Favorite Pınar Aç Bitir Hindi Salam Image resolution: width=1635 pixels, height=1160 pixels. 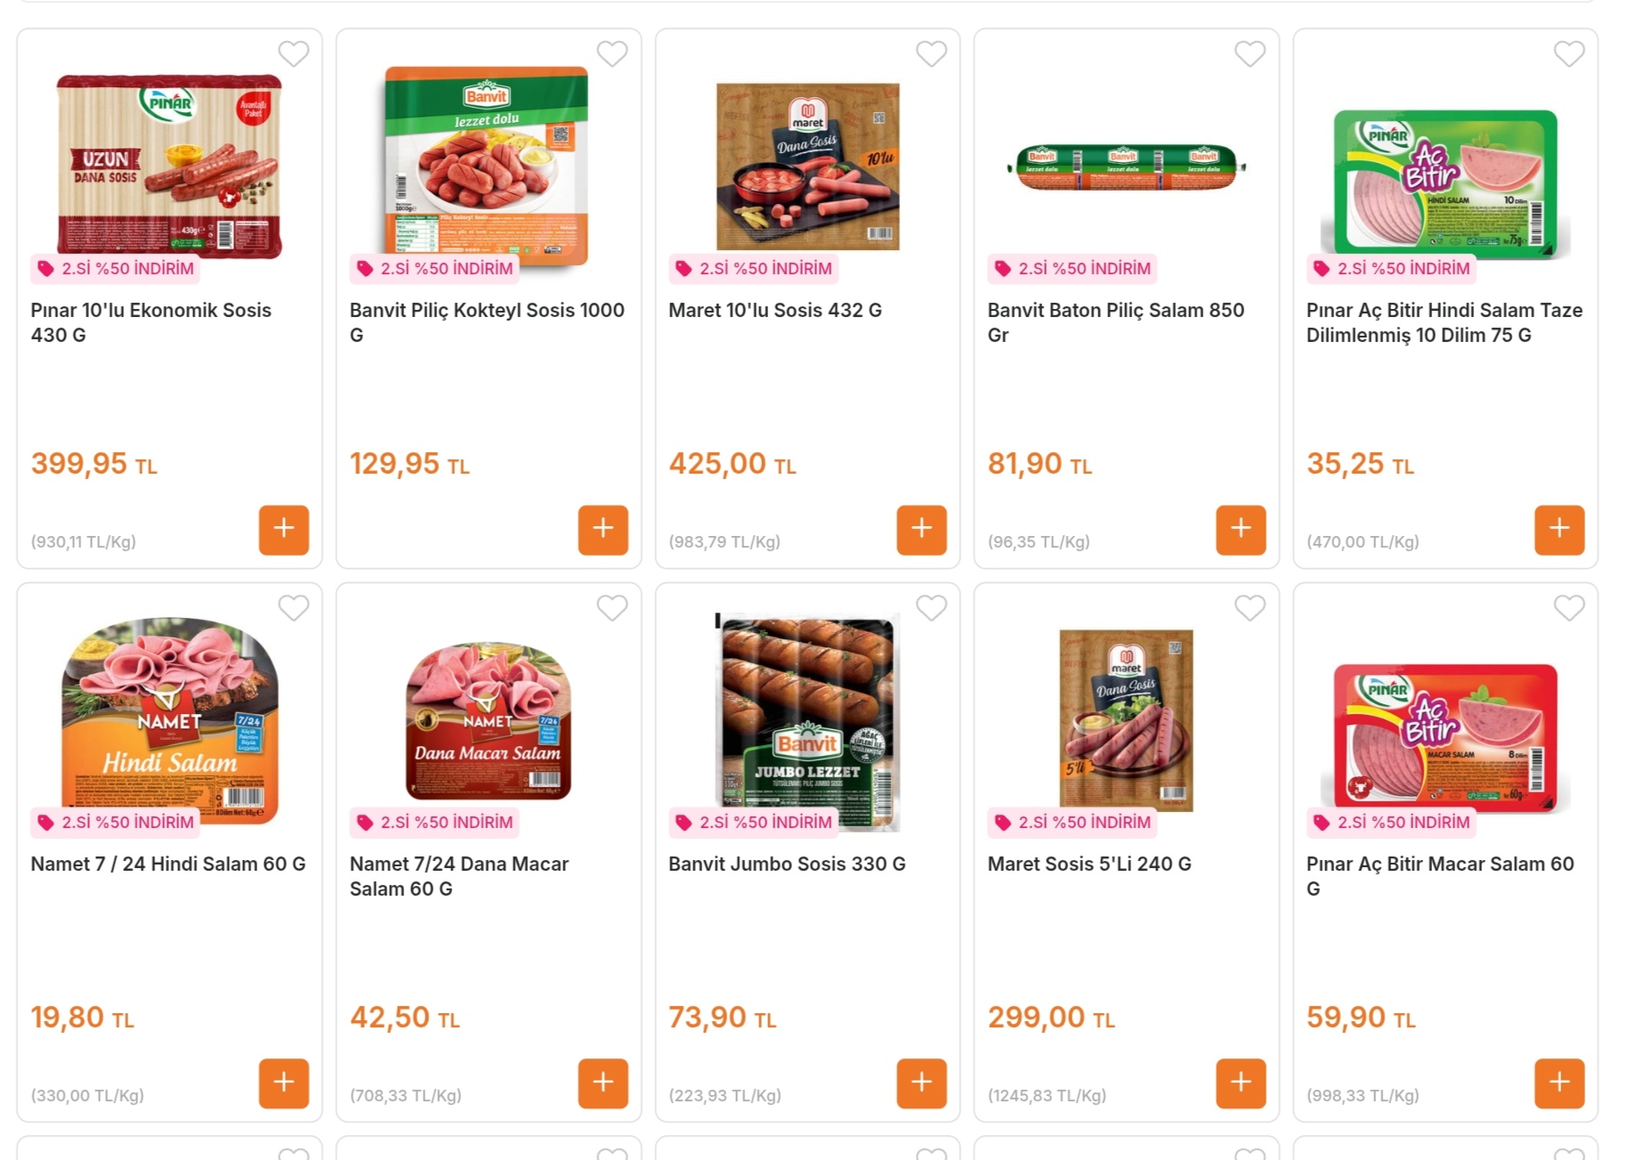[x=1569, y=54]
